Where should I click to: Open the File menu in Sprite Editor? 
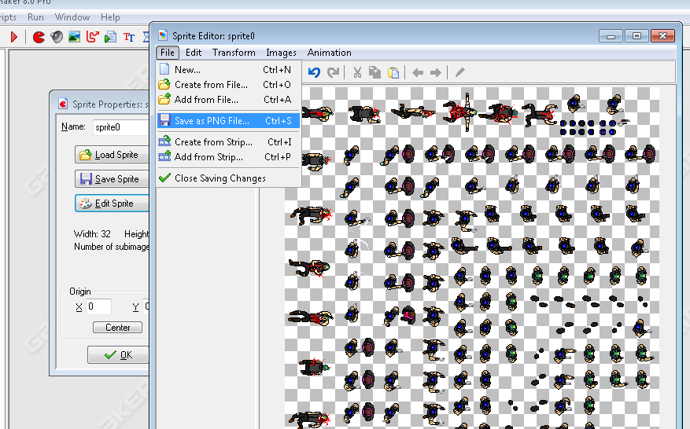pyautogui.click(x=168, y=53)
